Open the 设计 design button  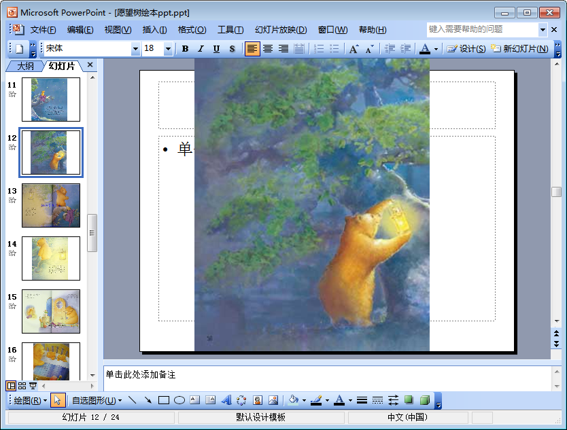click(x=466, y=49)
